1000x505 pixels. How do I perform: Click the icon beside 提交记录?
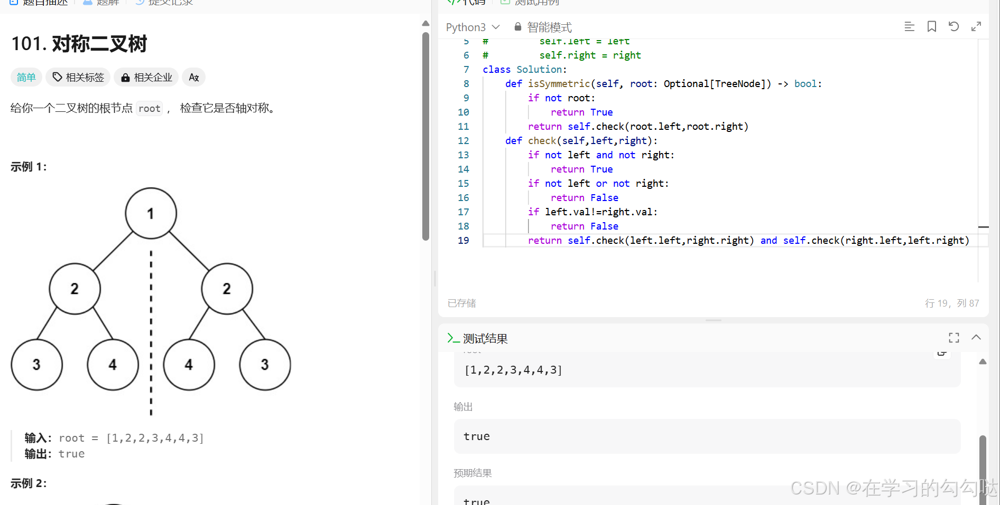[x=139, y=2]
